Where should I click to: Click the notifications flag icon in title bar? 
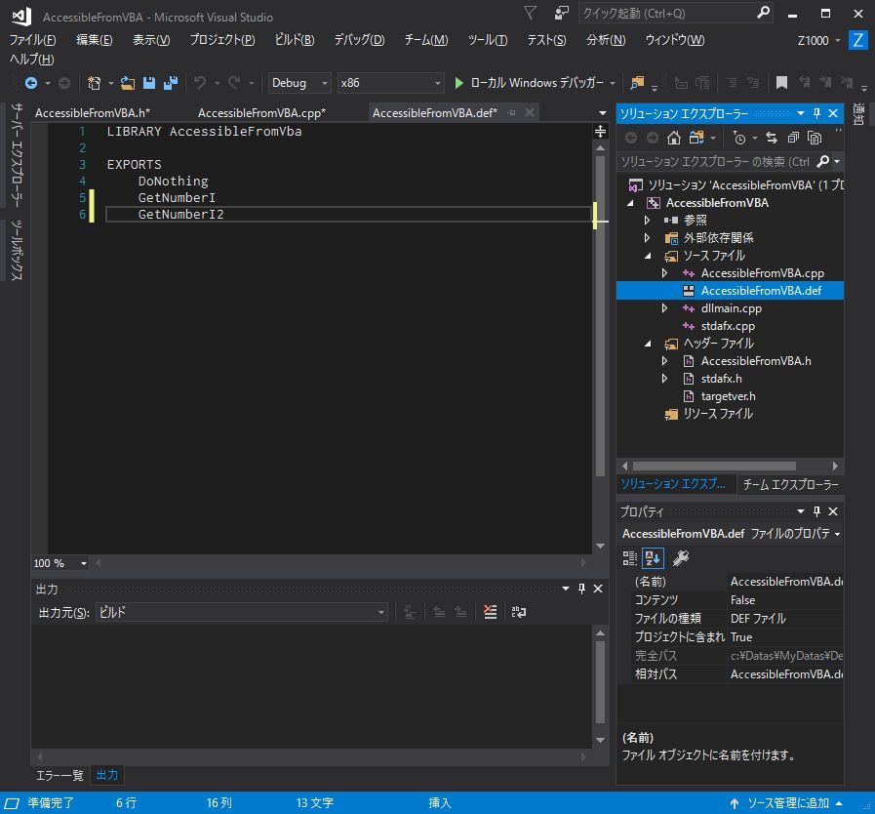click(x=530, y=13)
